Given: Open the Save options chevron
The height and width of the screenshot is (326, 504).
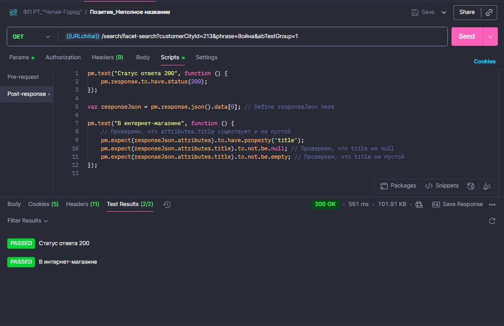Looking at the screenshot, I should pos(444,12).
